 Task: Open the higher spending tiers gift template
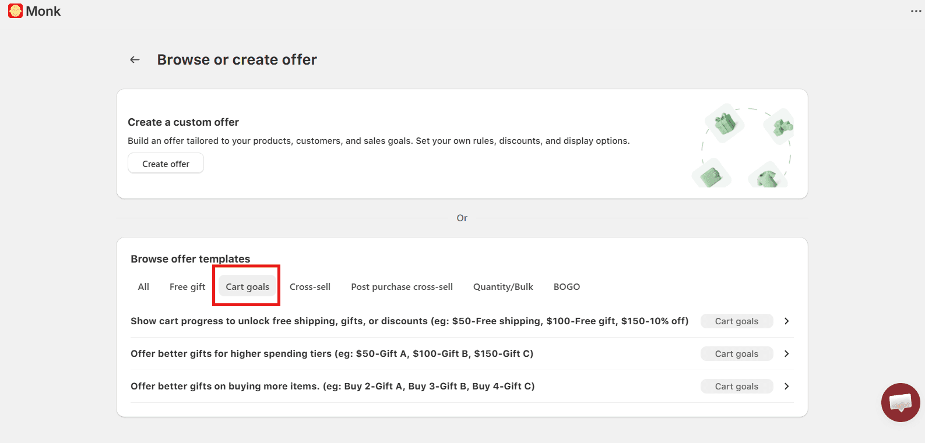point(462,354)
